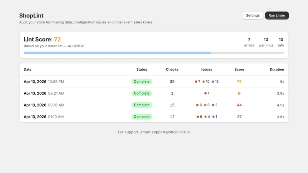Click the support@shoplint.run email

coord(171,132)
